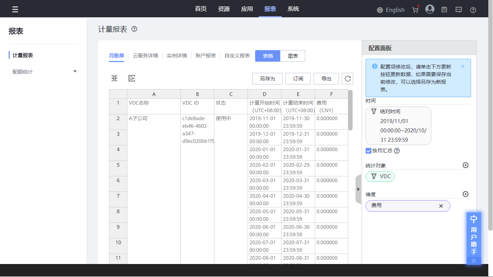Open the hamburger navigation menu
The height and width of the screenshot is (277, 493).
tap(15, 9)
